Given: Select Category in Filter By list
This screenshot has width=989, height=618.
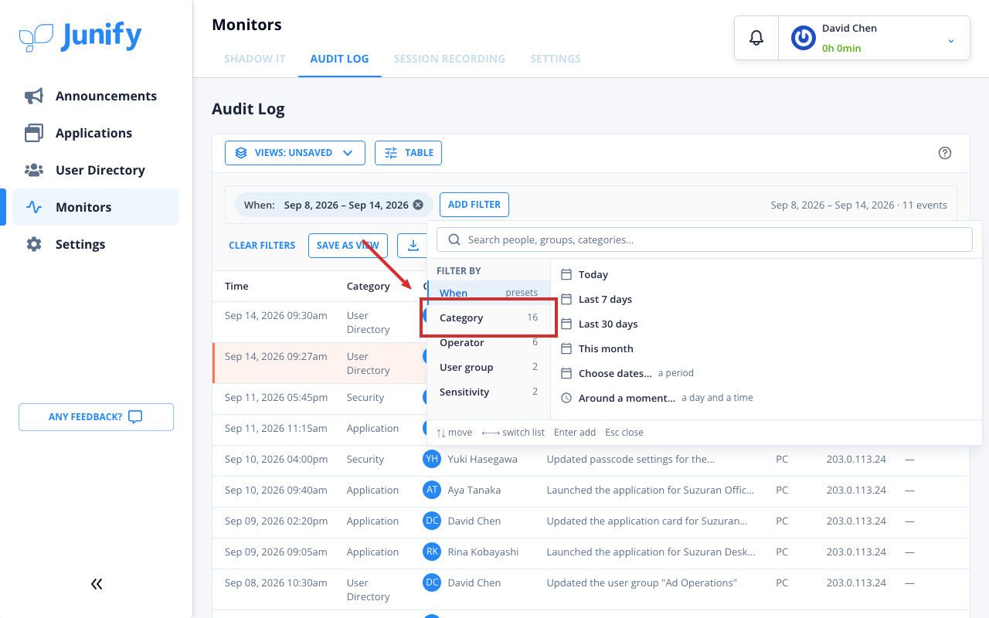Looking at the screenshot, I should click(488, 317).
